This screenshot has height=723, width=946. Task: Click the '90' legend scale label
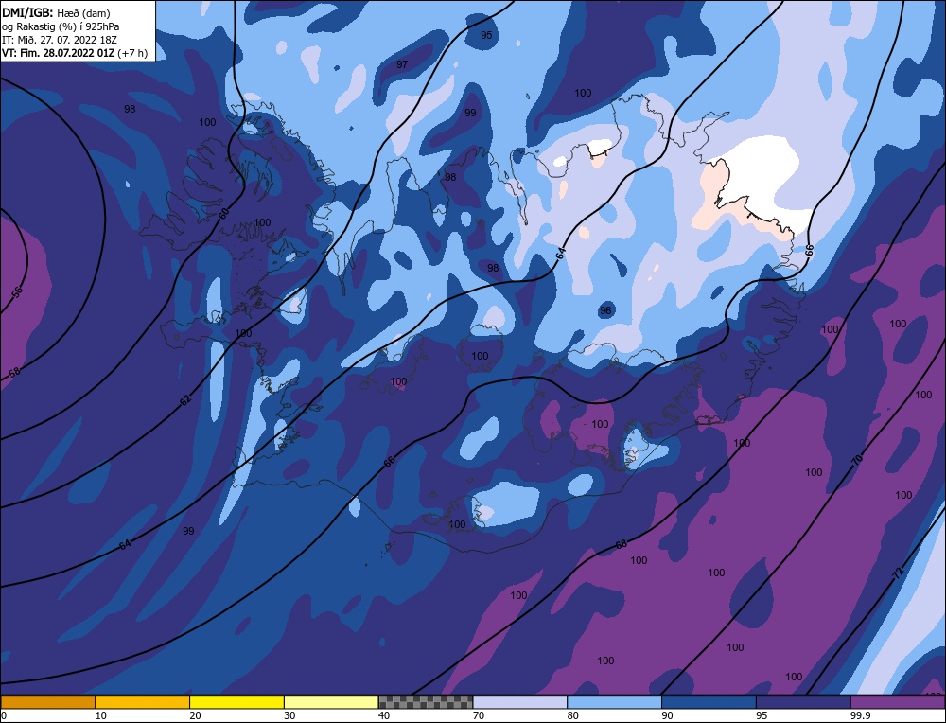[x=667, y=715]
